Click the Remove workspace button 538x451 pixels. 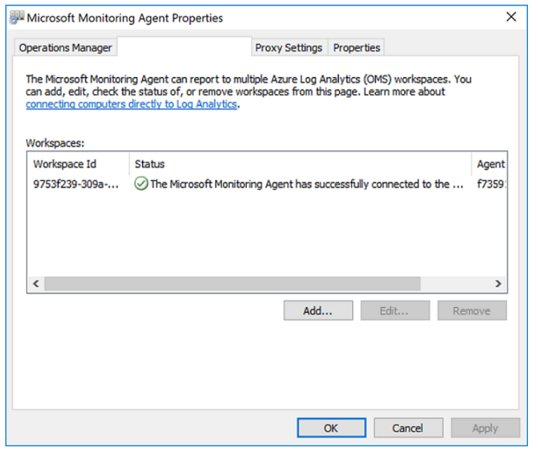pos(471,311)
